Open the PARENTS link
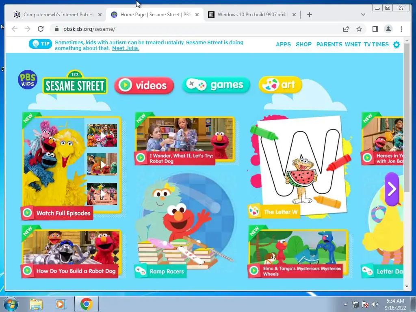This screenshot has width=416, height=312. click(x=329, y=44)
